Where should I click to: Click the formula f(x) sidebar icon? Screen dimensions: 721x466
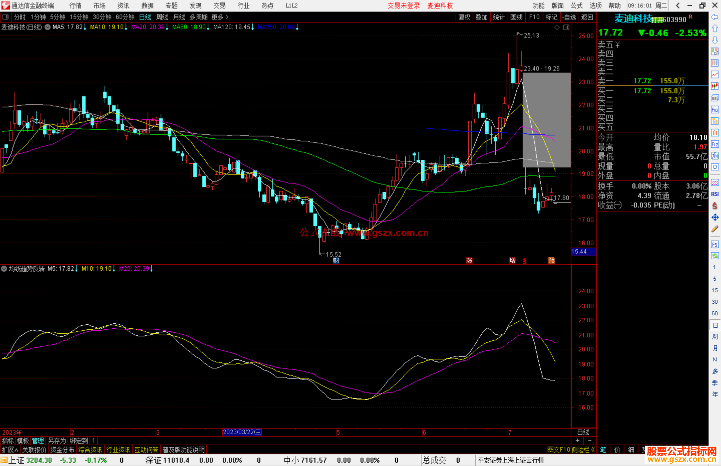tap(715, 156)
